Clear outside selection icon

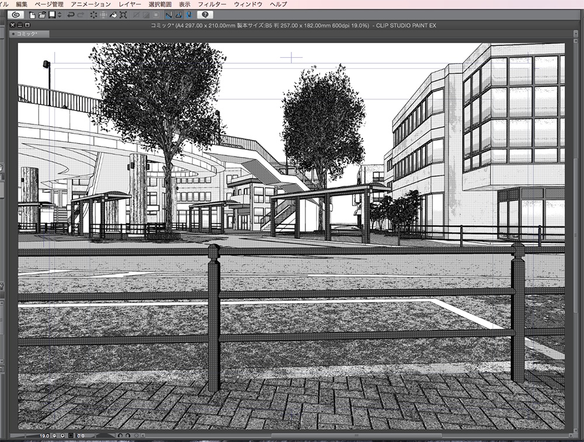103,15
